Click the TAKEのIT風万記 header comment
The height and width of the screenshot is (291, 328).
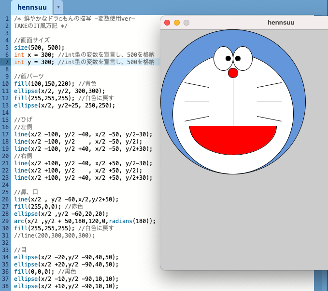41,26
